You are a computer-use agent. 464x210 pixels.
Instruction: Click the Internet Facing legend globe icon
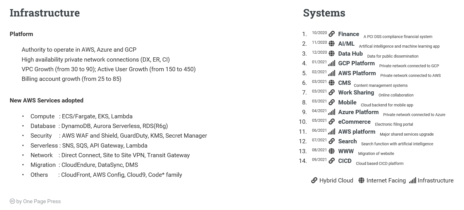[x=361, y=180]
